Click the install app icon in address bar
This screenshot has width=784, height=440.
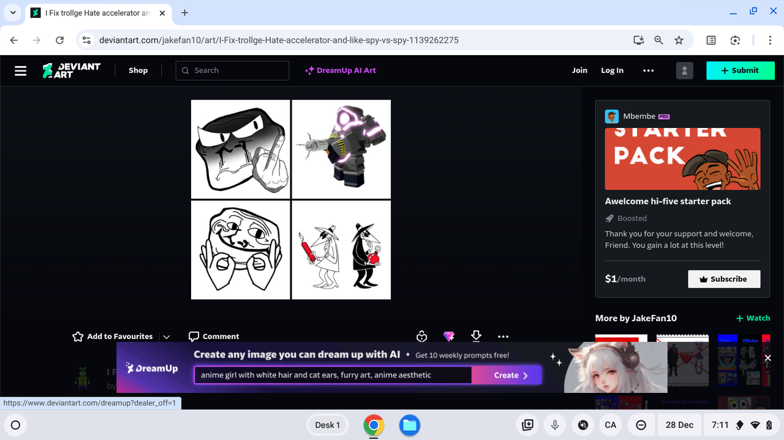click(x=639, y=40)
